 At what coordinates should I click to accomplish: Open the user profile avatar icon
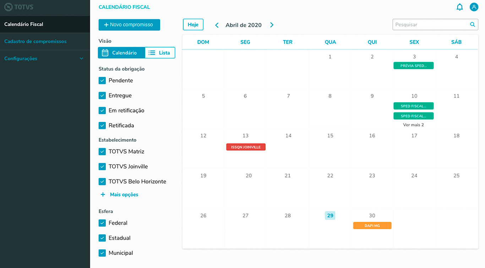(x=474, y=7)
